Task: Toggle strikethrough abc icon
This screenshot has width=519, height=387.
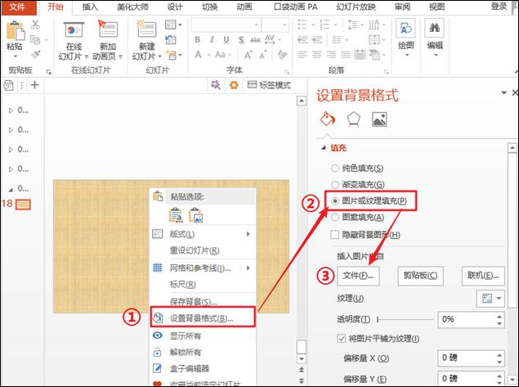Action: point(255,40)
